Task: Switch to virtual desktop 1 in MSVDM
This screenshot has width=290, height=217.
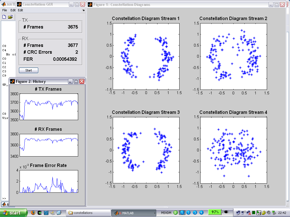Action: 182,212
